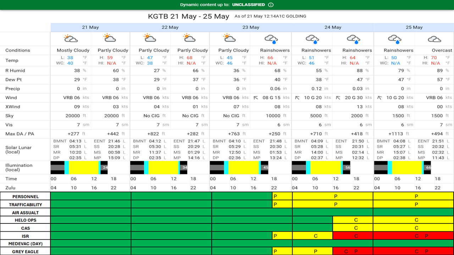The height and width of the screenshot is (255, 454).
Task: Click the weather icon above the 68°F high on 22 May
Action: point(189,38)
